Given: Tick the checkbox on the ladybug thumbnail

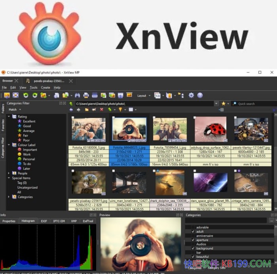Looking at the screenshot, I should (x=195, y=118).
